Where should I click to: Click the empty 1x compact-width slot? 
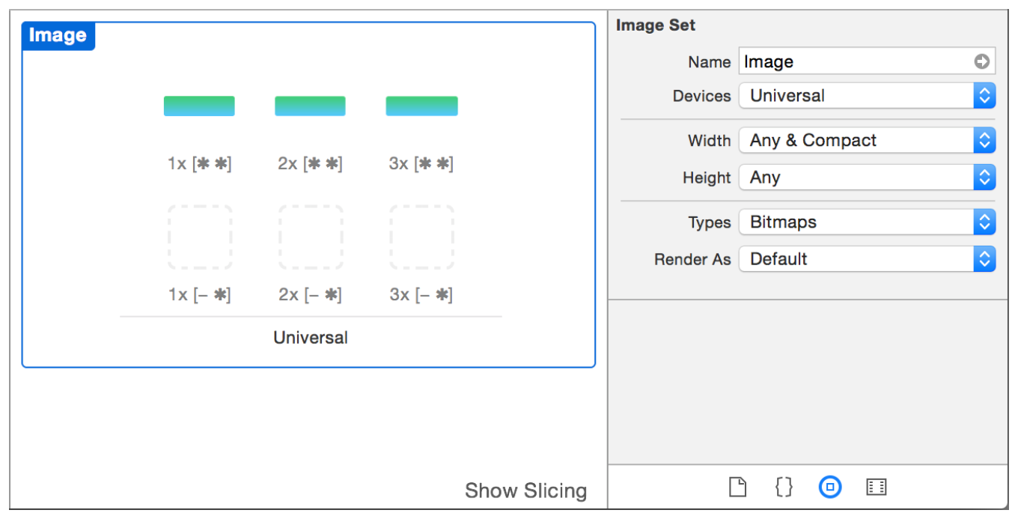pyautogui.click(x=200, y=237)
